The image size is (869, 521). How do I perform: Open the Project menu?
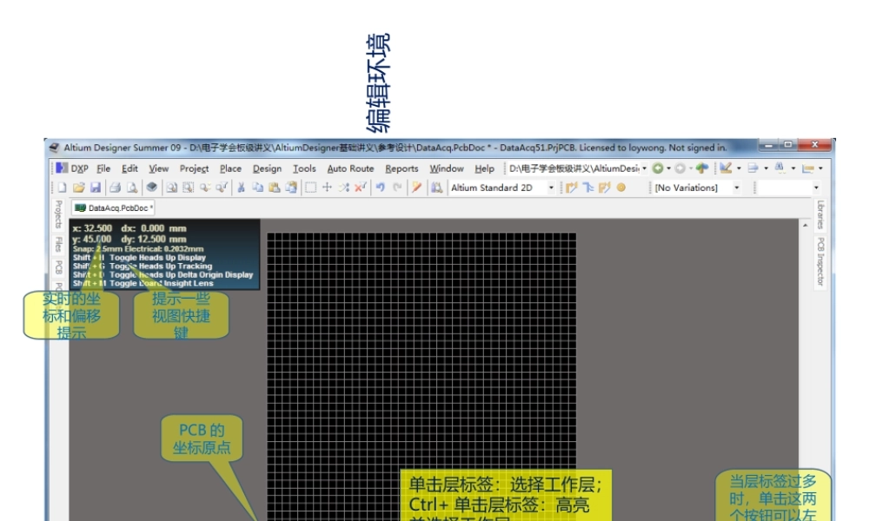point(194,168)
